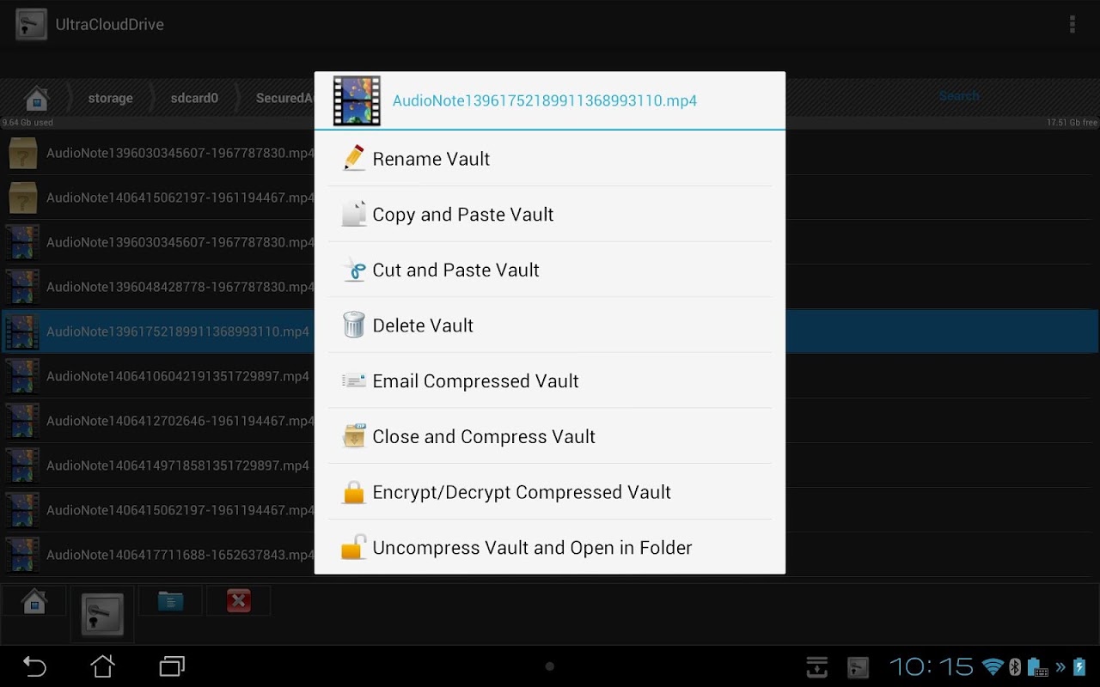
Task: Go to the home folder via the breadcrumb house icon
Action: [36, 98]
